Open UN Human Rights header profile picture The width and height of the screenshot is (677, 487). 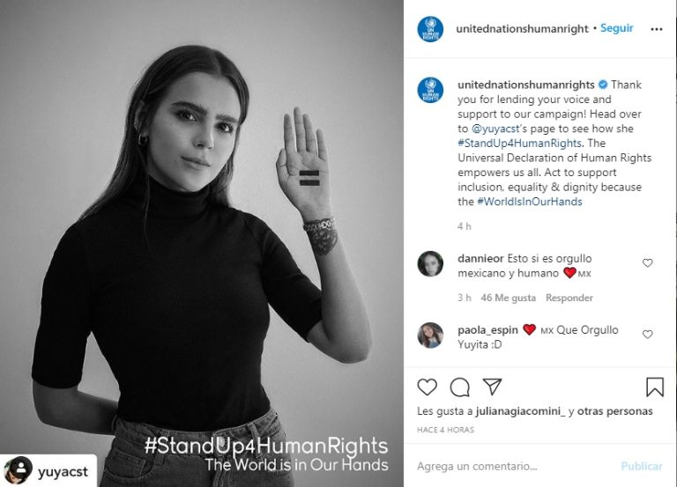(430, 29)
